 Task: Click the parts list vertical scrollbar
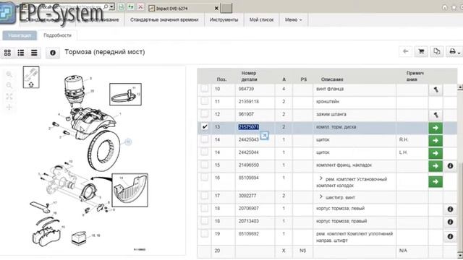click(460, 170)
